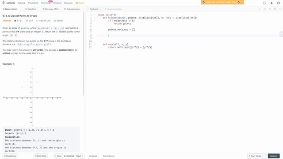Click the thumbs-up likes icon
Screen dimensions: 283x159
point(15,21)
